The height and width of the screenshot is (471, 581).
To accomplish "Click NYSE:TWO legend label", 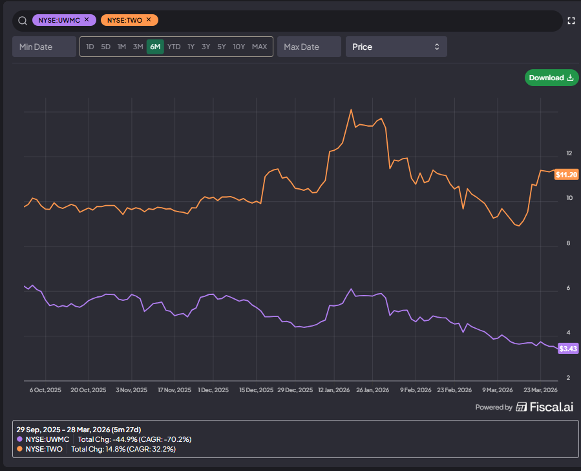I will 44,449.
